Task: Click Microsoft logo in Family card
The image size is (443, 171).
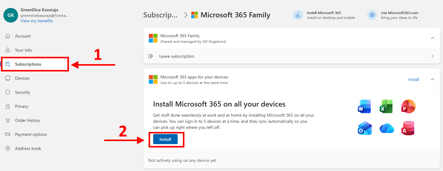Action: coord(153,38)
